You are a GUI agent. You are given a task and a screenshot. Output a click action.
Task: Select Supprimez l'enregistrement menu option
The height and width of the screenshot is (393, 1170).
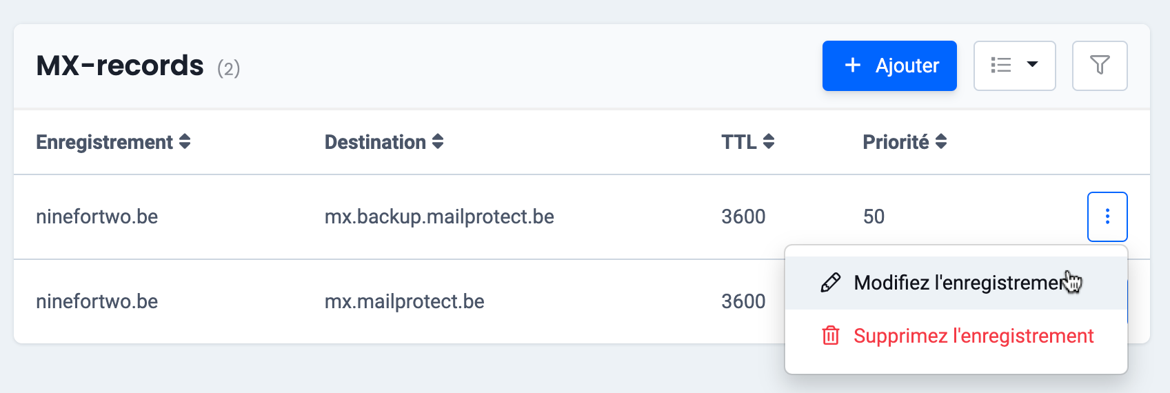coord(973,336)
